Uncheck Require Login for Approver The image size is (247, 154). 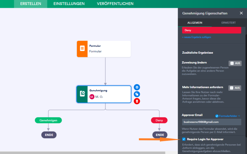pos(184,139)
